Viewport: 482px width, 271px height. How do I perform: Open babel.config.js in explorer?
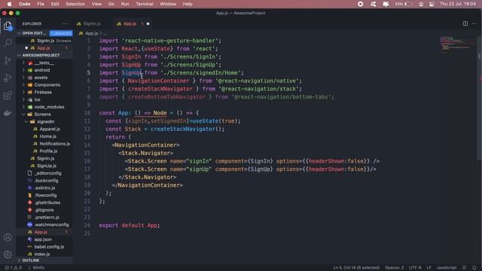click(49, 247)
